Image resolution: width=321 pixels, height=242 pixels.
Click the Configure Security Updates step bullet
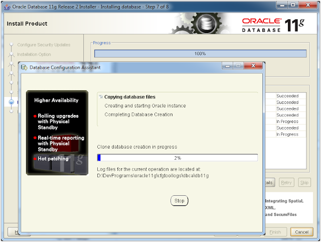[11, 45]
